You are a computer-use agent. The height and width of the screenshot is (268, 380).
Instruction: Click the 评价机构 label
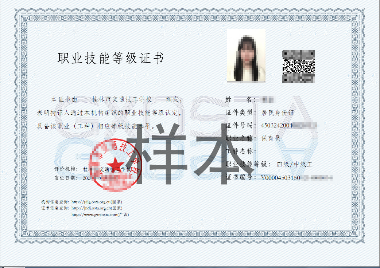pos(66,169)
